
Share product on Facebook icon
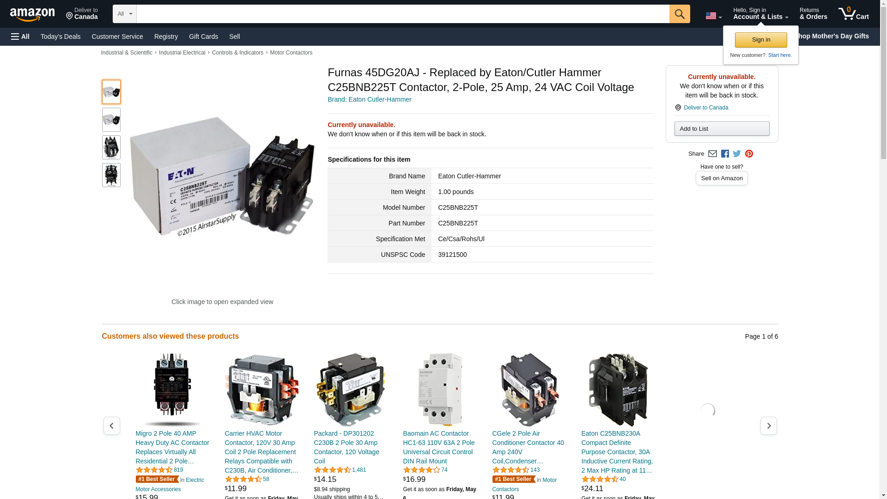725,154
